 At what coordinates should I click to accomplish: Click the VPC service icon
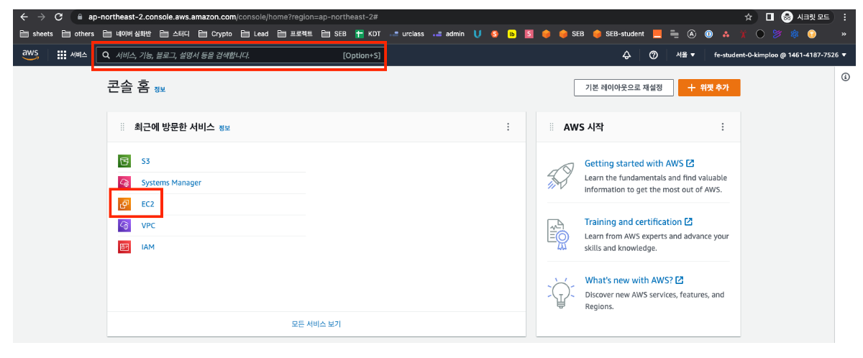(124, 225)
